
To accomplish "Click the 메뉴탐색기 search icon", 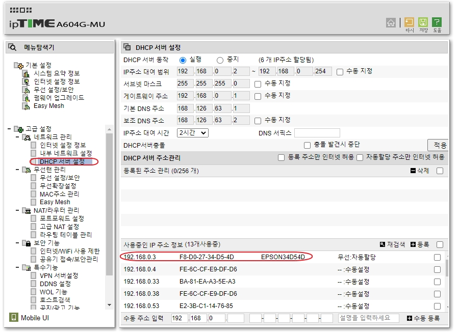I will (x=13, y=47).
